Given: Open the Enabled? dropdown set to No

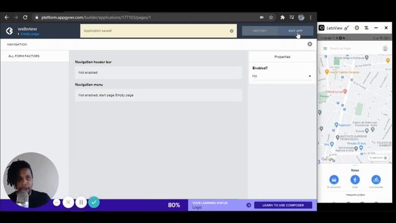Looking at the screenshot, I should (x=282, y=76).
